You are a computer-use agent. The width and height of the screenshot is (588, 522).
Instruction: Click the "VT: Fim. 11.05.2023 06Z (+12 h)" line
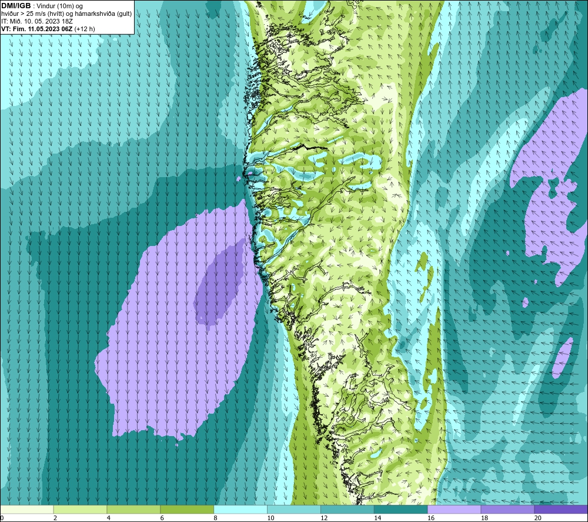pyautogui.click(x=48, y=29)
